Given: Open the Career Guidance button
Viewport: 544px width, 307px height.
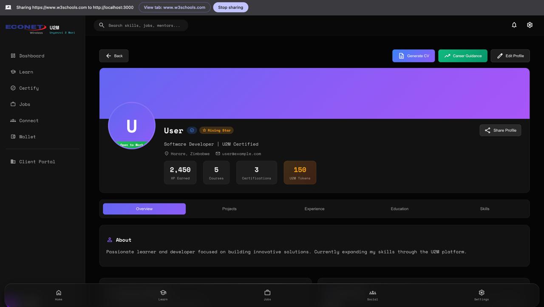Looking at the screenshot, I should (463, 56).
